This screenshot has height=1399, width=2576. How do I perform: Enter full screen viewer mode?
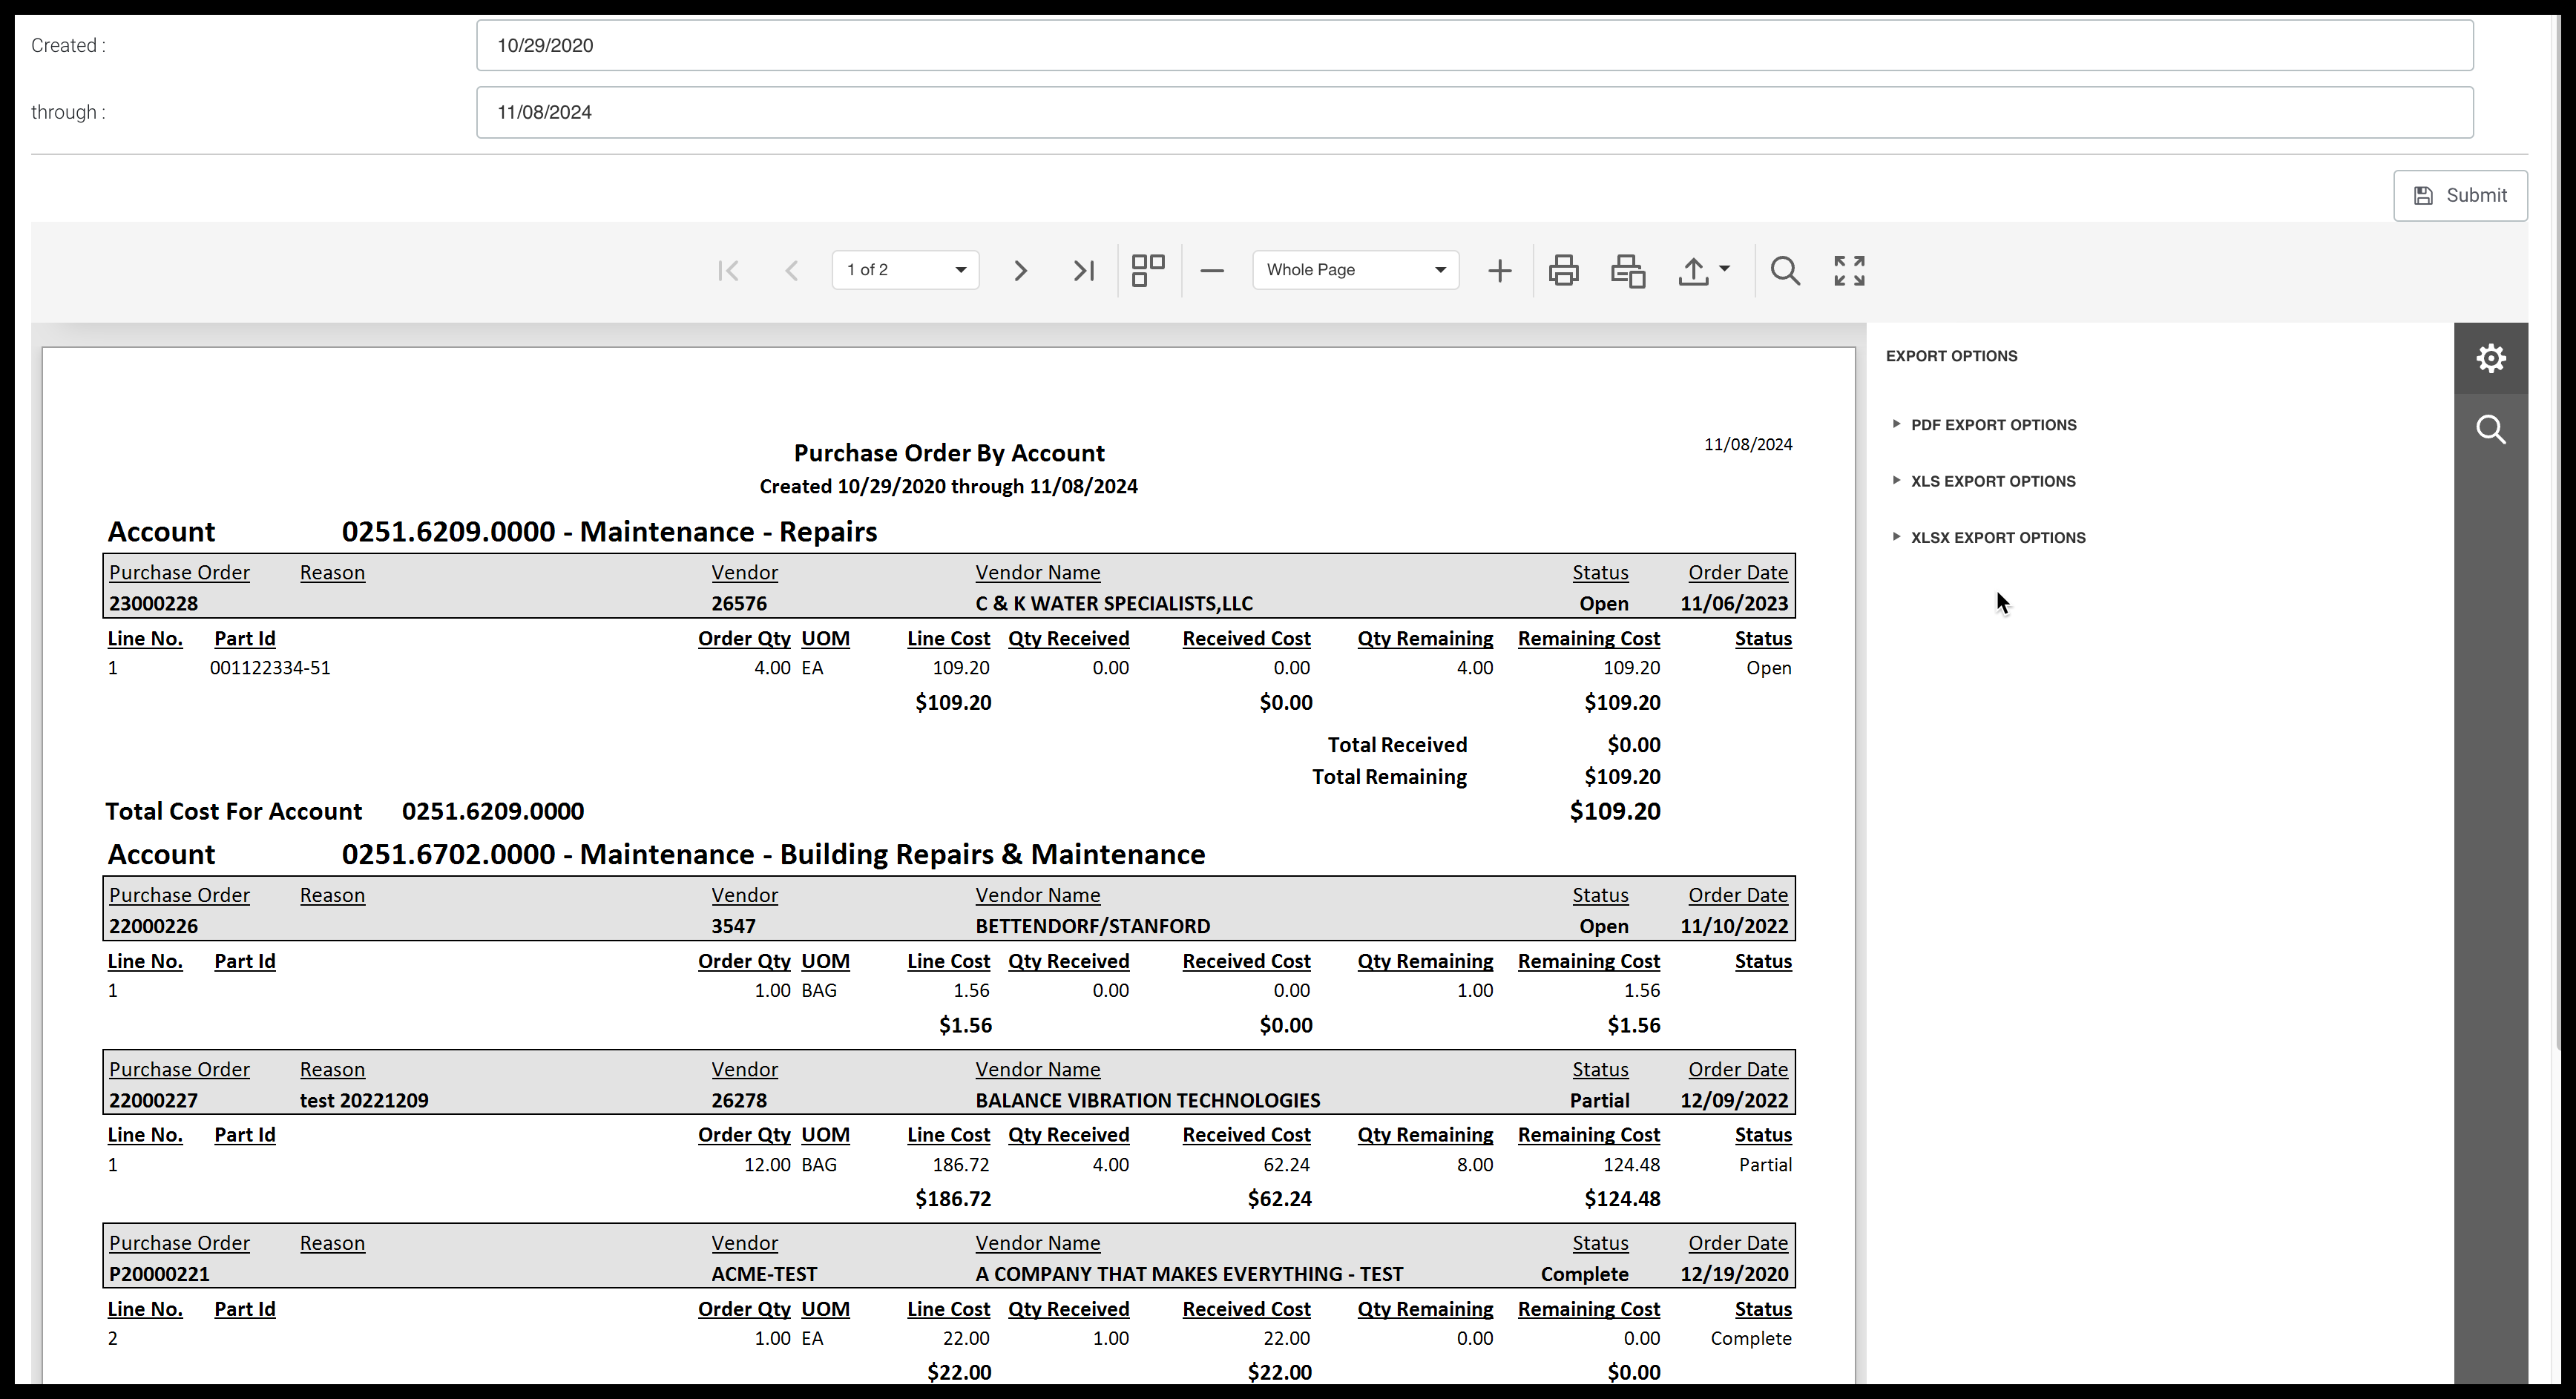[x=1849, y=271]
